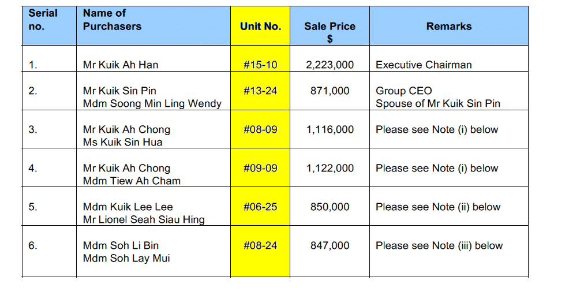Select the highlighted unit #13-24

[x=260, y=91]
